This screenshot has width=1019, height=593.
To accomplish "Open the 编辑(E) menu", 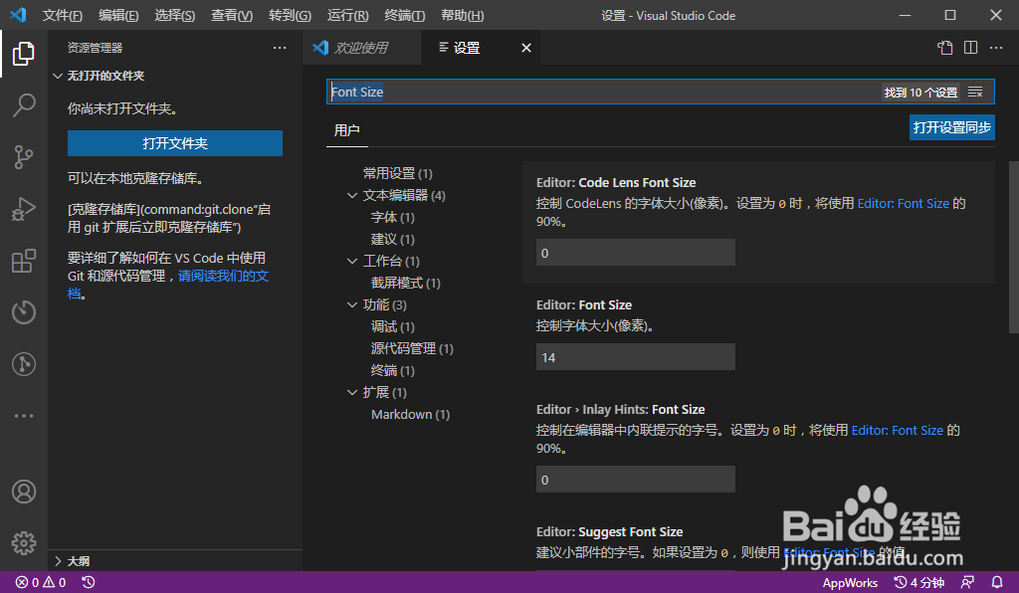I will pyautogui.click(x=118, y=15).
